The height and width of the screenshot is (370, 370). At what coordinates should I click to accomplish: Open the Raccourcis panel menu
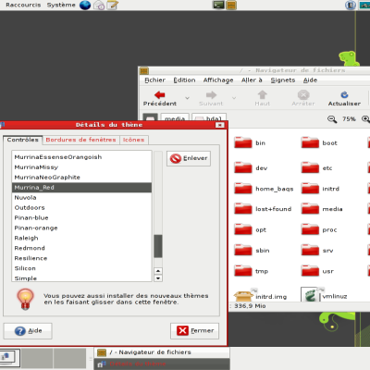pos(23,5)
